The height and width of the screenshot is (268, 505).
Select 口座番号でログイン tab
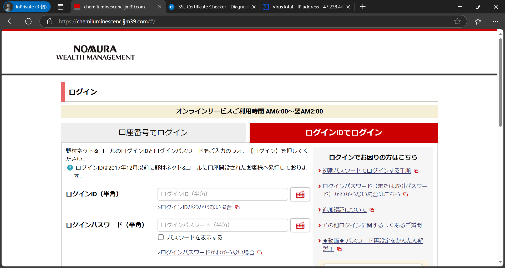coord(153,132)
